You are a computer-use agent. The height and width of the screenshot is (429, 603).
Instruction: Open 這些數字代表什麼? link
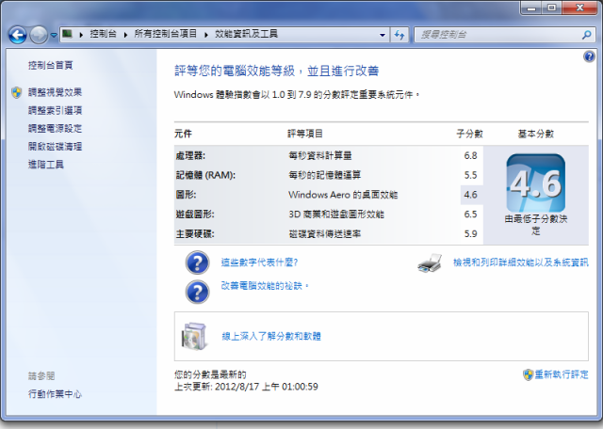[x=259, y=262]
